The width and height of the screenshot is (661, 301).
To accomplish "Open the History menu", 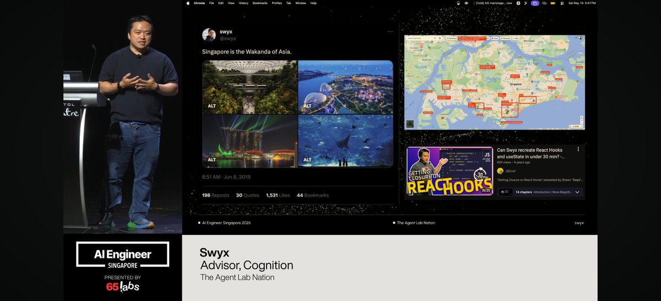I will point(243,3).
